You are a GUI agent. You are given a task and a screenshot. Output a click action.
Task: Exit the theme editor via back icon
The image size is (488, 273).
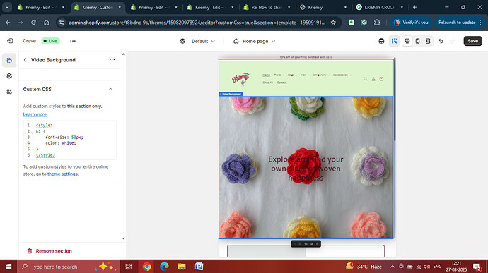tap(10, 41)
